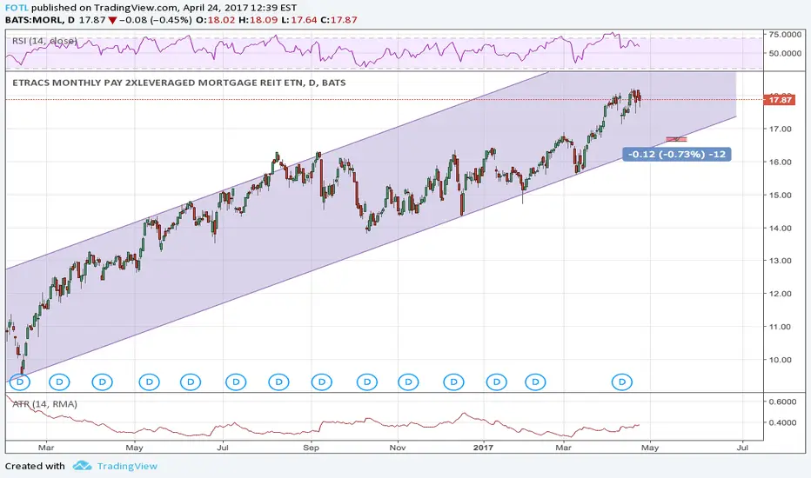Click the 15.00 price axis label
The image size is (811, 478).
click(780, 195)
